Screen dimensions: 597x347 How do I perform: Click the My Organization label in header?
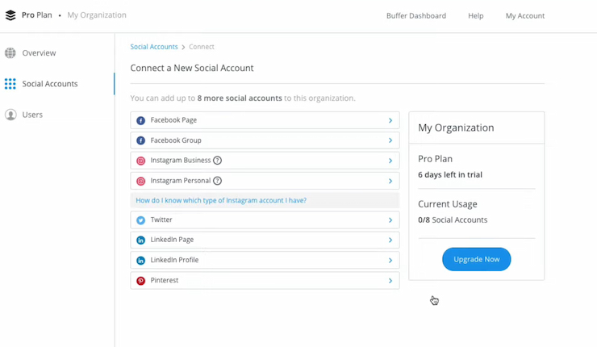coord(97,15)
